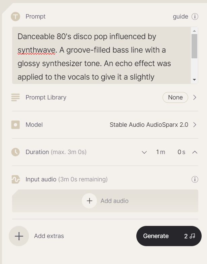This screenshot has width=207, height=264.
Task: Decrease duration with down chevron
Action: click(x=144, y=152)
